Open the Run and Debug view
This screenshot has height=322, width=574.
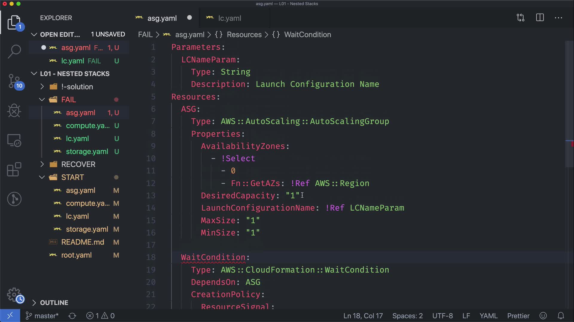click(x=14, y=111)
